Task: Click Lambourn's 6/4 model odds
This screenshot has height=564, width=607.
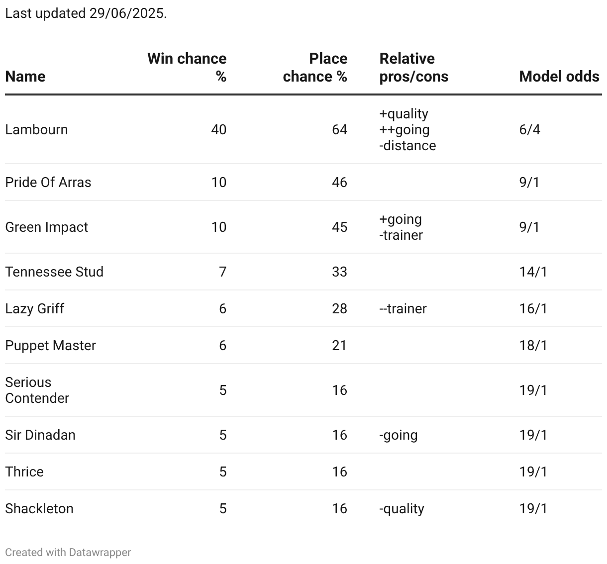Action: point(529,130)
